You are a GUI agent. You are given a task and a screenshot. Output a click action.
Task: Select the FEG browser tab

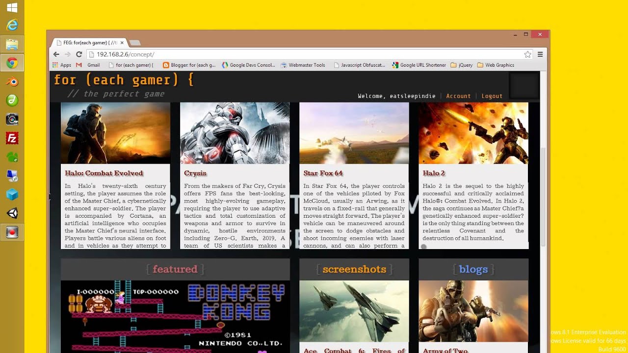pyautogui.click(x=90, y=43)
